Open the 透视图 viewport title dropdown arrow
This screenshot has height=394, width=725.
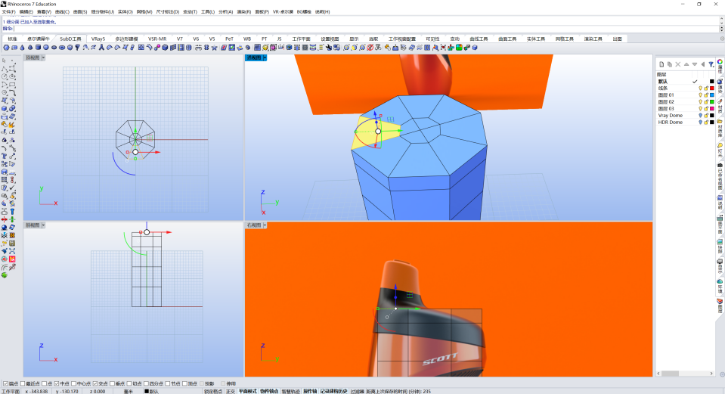click(265, 57)
